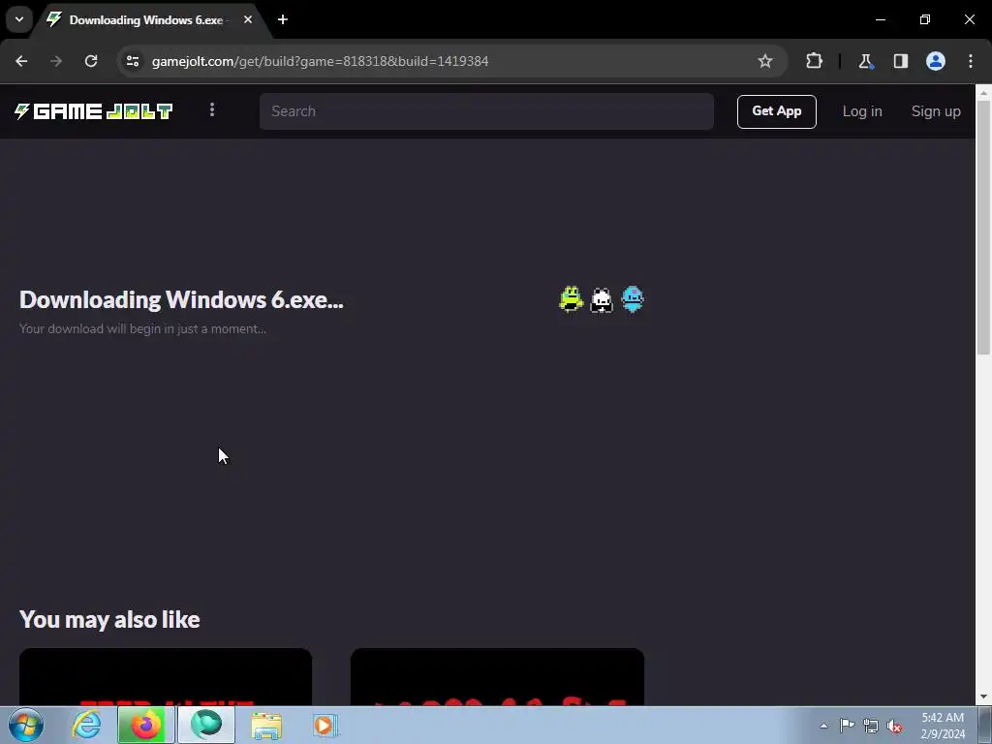Close the Downloading Windows 6.exe tab
The height and width of the screenshot is (744, 992).
pyautogui.click(x=248, y=20)
